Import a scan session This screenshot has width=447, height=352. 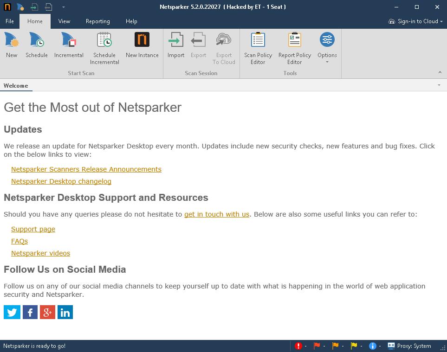tap(175, 45)
